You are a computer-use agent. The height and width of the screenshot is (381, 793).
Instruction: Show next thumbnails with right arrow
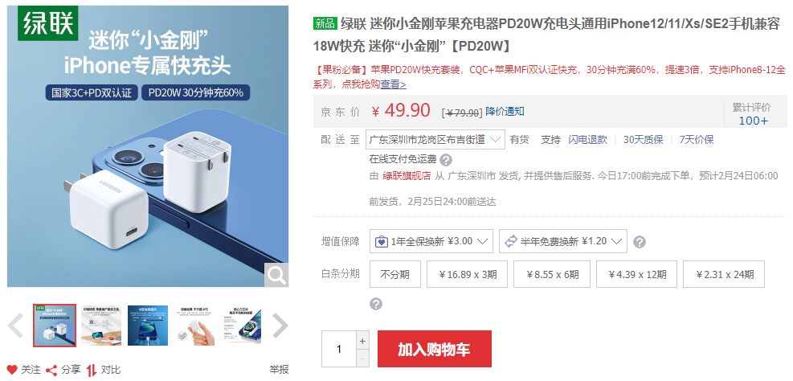pyautogui.click(x=280, y=326)
